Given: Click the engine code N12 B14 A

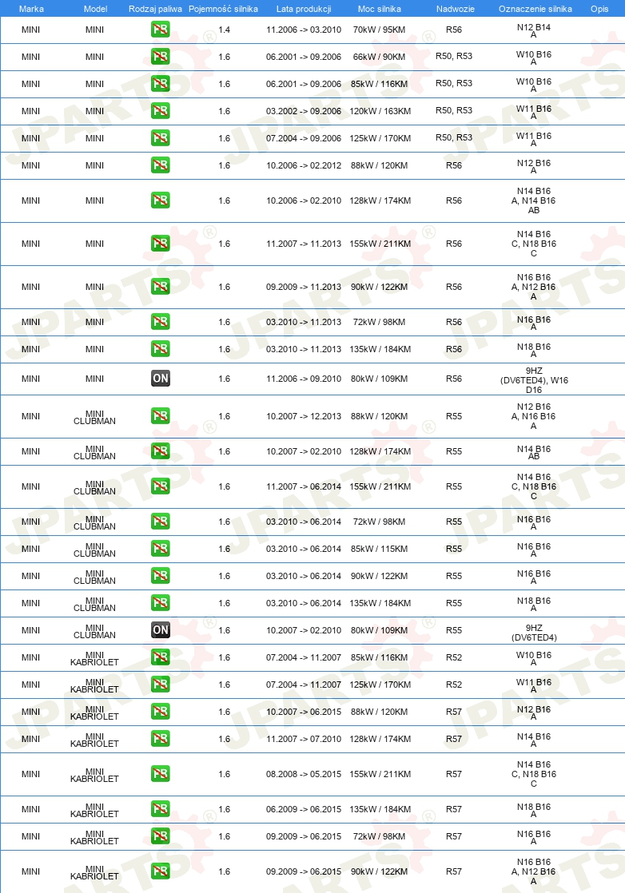Looking at the screenshot, I should pyautogui.click(x=534, y=30).
